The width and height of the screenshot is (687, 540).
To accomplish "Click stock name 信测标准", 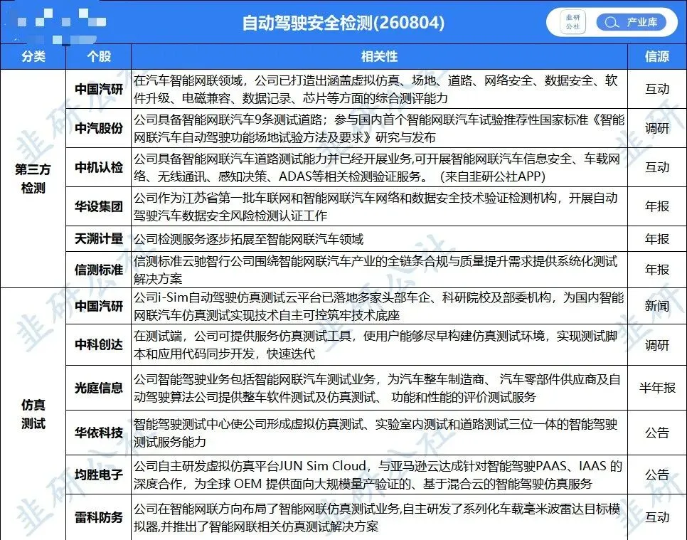I will 99,270.
